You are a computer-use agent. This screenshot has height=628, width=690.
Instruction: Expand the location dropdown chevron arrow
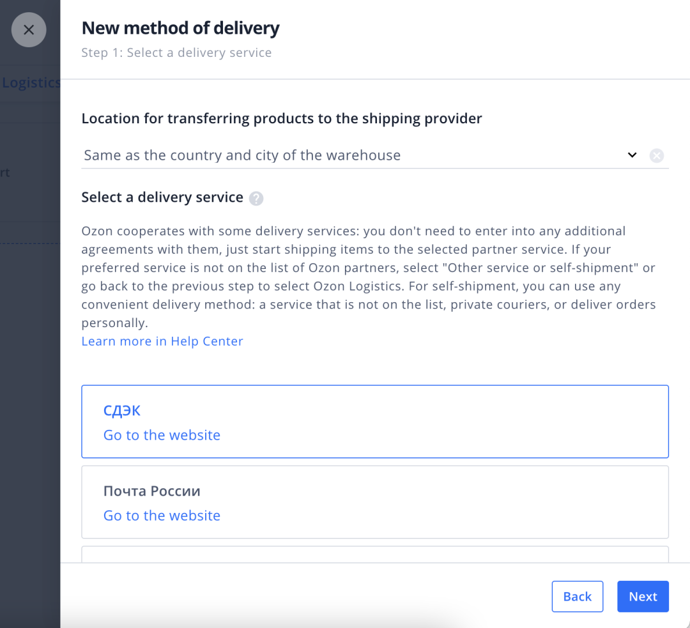[x=632, y=155]
